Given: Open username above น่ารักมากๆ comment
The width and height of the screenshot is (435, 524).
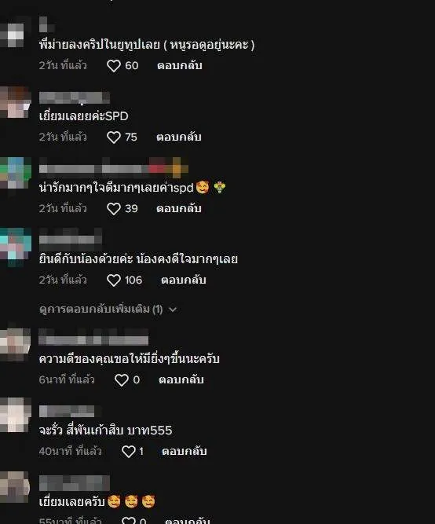Looking at the screenshot, I should pyautogui.click(x=114, y=167).
